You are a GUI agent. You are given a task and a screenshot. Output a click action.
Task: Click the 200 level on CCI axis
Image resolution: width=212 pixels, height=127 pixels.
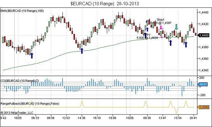[x=202, y=78]
